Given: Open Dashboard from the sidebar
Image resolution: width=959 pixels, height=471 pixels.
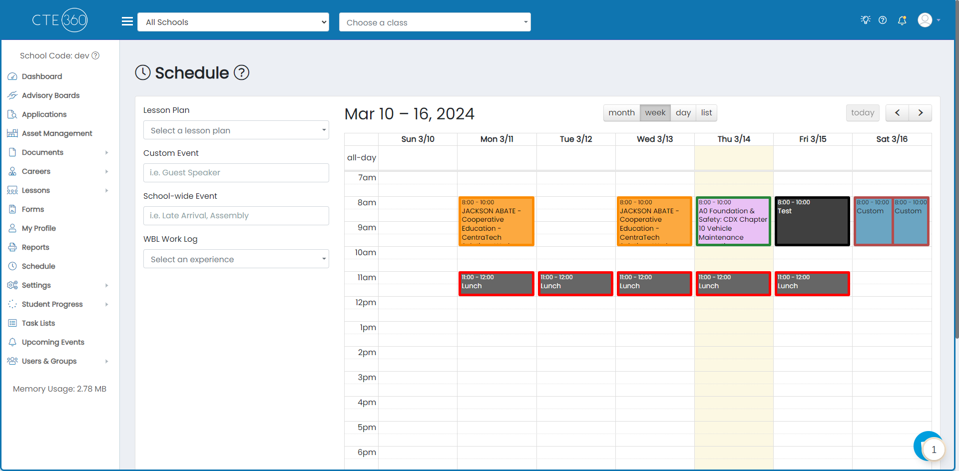Looking at the screenshot, I should pyautogui.click(x=42, y=76).
